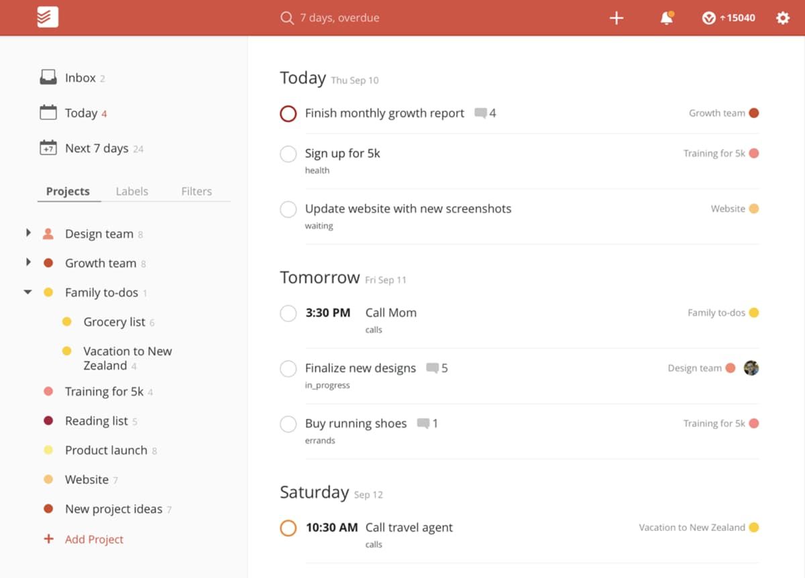
Task: Mark Call travel agent as done
Action: (288, 528)
